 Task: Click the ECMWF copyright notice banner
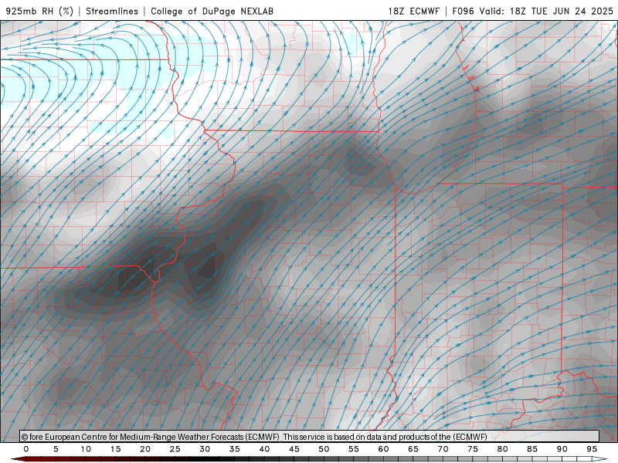click(x=310, y=437)
